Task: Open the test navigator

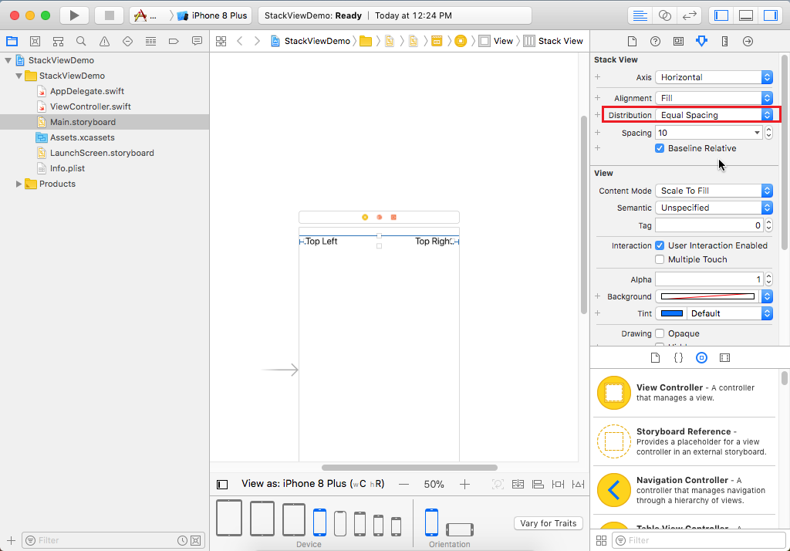Action: (127, 42)
